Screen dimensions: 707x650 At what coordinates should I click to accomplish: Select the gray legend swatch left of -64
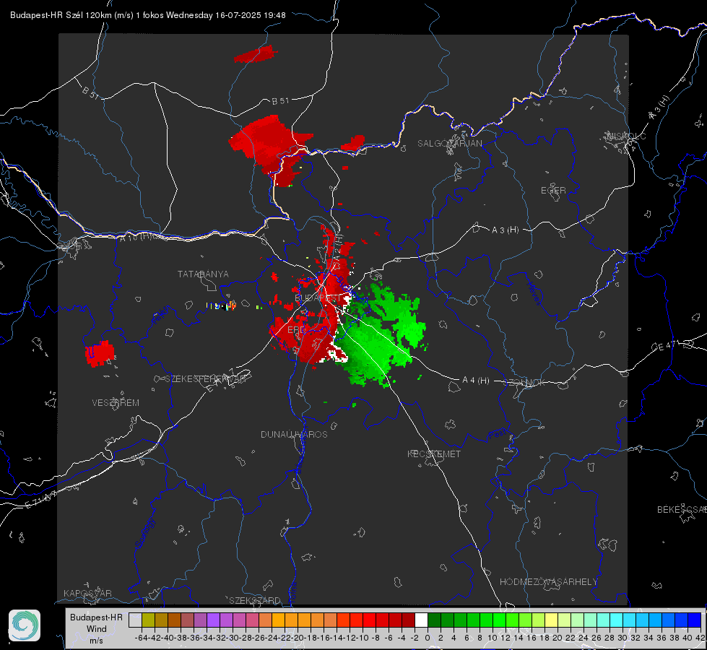pyautogui.click(x=135, y=620)
